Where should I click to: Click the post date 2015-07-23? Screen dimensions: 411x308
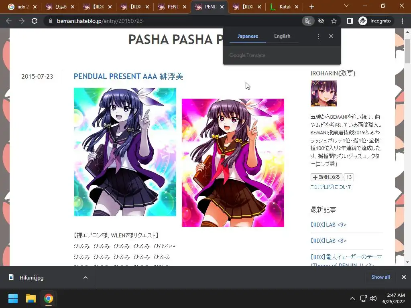point(37,77)
